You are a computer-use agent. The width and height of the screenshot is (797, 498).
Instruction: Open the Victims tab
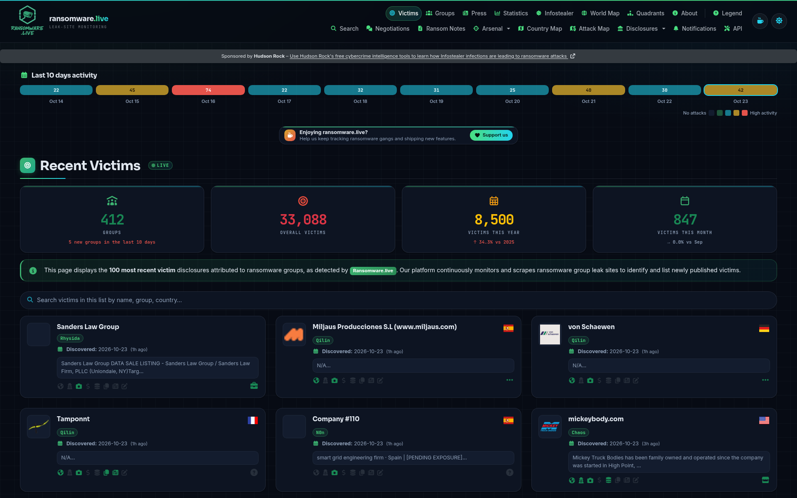point(403,13)
